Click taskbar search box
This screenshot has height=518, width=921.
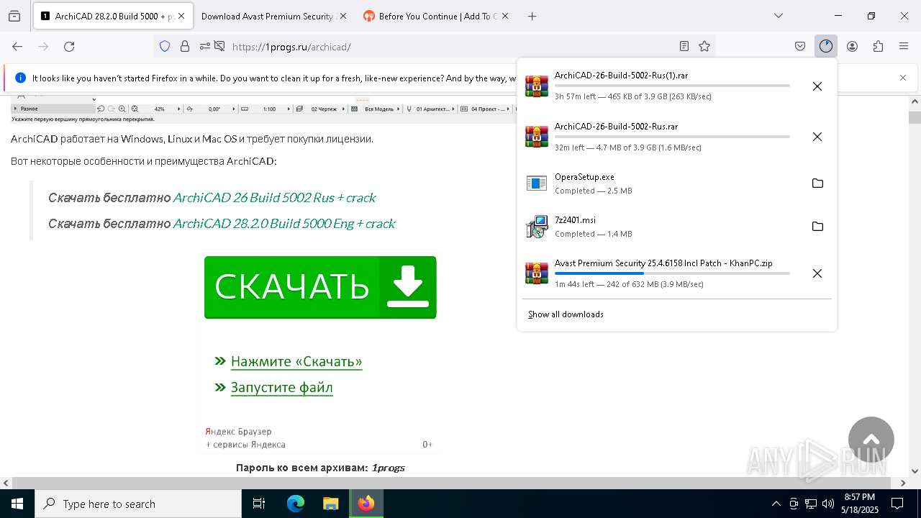click(x=138, y=504)
